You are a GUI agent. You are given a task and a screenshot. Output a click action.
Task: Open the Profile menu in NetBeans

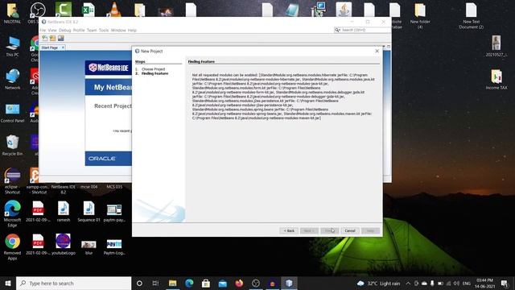point(79,30)
